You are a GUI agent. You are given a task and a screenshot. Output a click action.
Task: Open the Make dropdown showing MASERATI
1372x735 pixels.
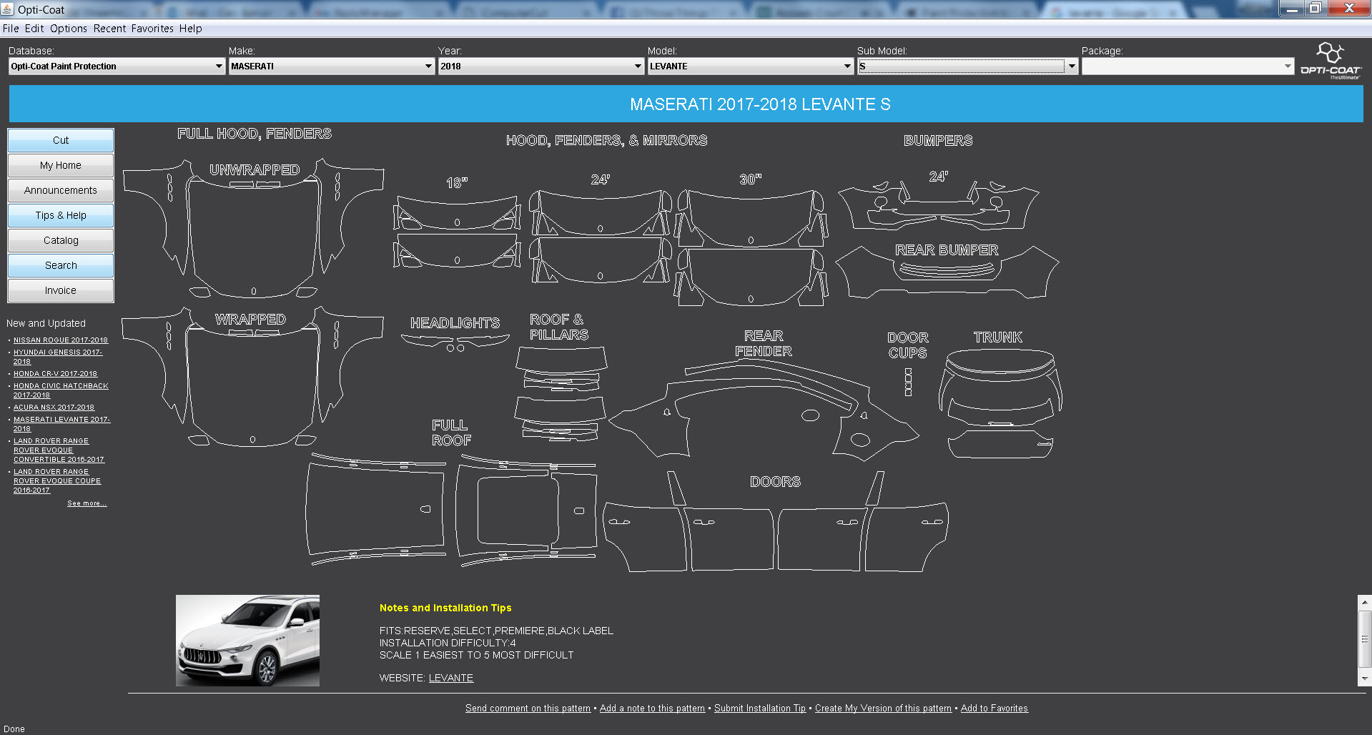coord(332,66)
